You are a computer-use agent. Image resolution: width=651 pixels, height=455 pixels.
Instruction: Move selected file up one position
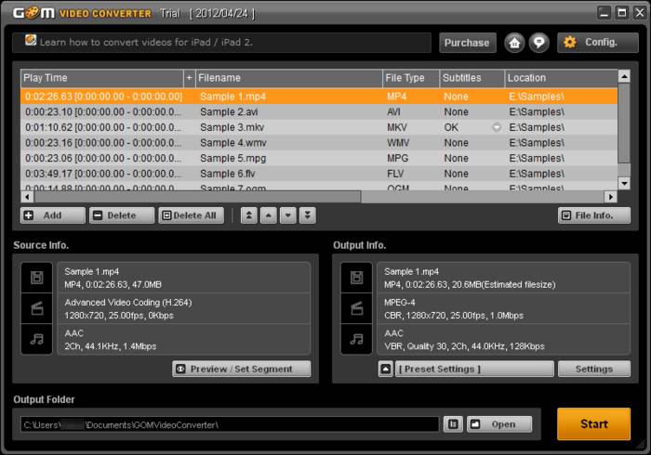(x=268, y=215)
